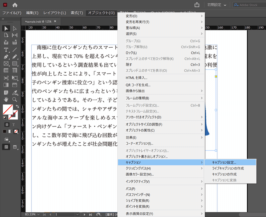The width and height of the screenshot is (266, 217).
Task: Select the Line tool
Action: pyautogui.click(x=15, y=50)
